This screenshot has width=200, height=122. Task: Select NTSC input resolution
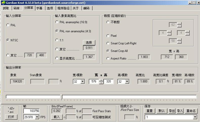(x=8, y=40)
